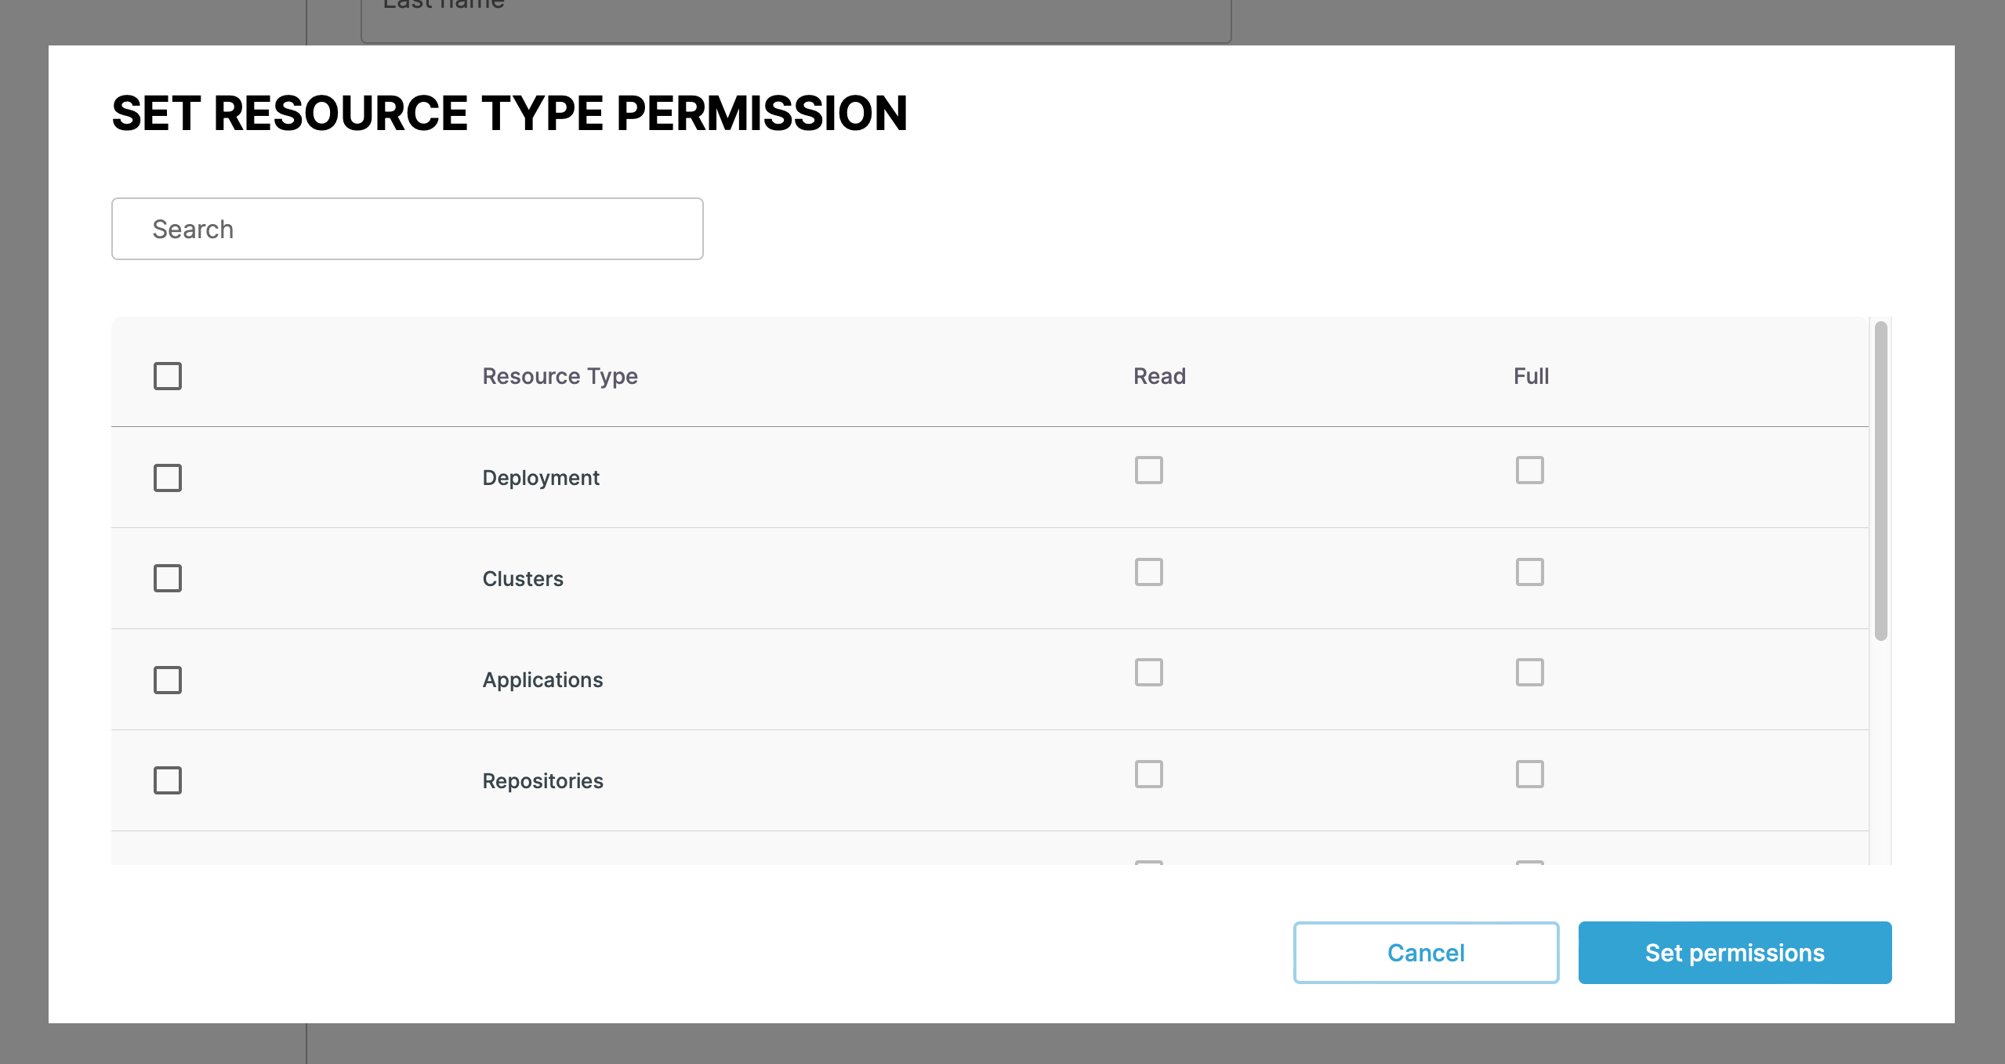The image size is (2005, 1064).
Task: Click the Applications resource type icon
Action: tap(169, 680)
